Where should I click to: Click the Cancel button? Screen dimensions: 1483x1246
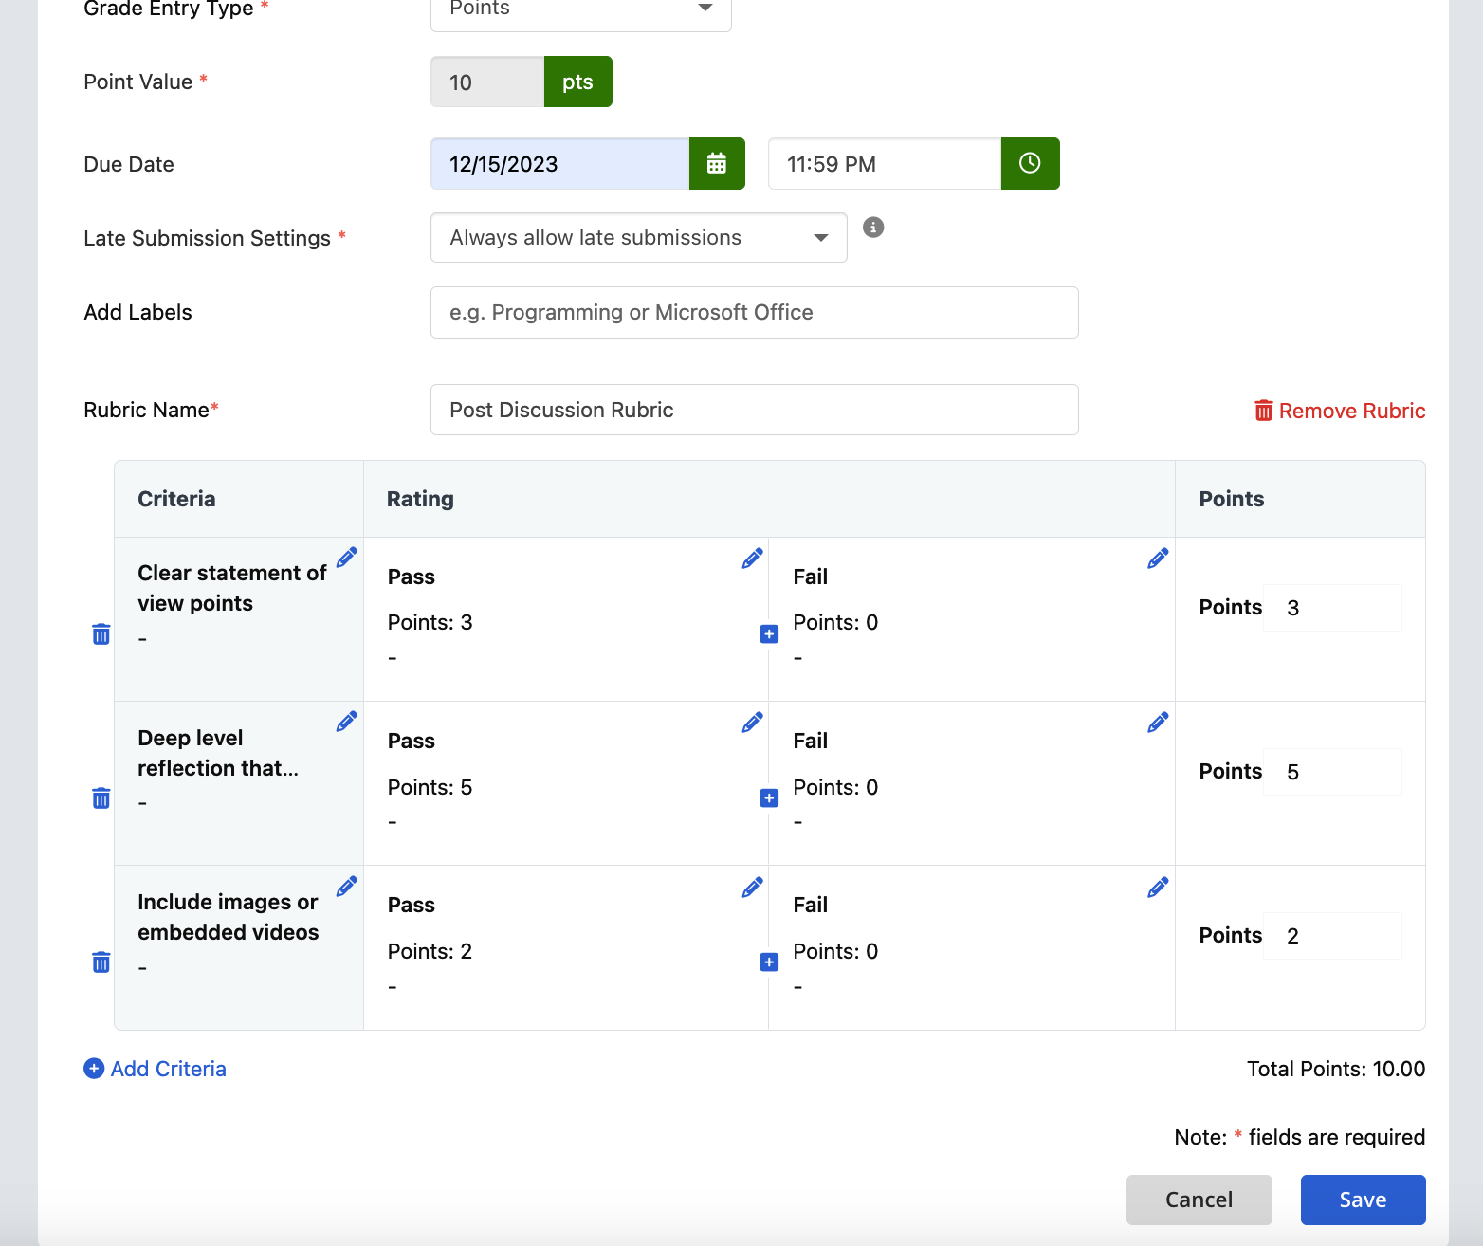1199,1200
